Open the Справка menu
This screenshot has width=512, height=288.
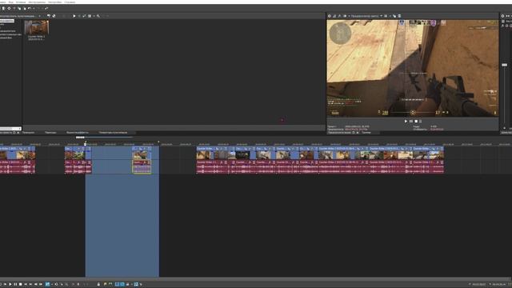(x=70, y=2)
